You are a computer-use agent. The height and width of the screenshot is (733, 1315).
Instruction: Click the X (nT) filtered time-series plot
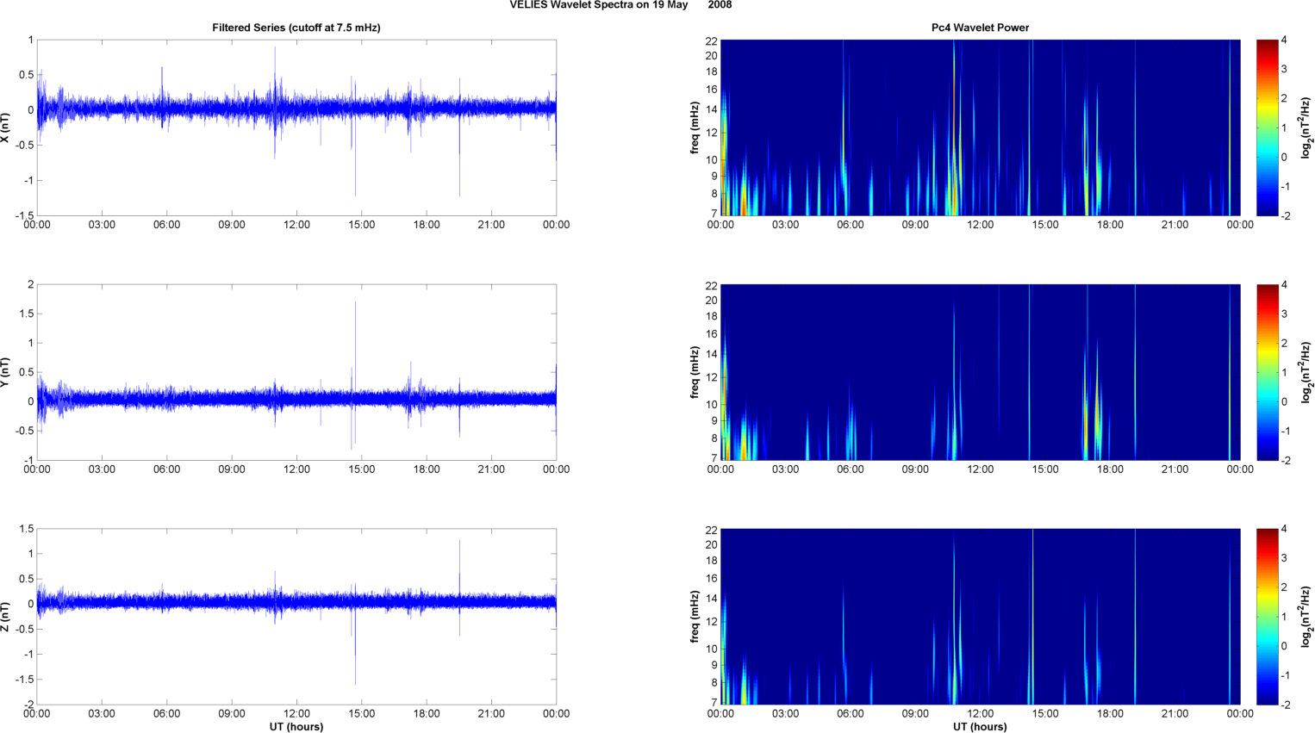point(296,127)
